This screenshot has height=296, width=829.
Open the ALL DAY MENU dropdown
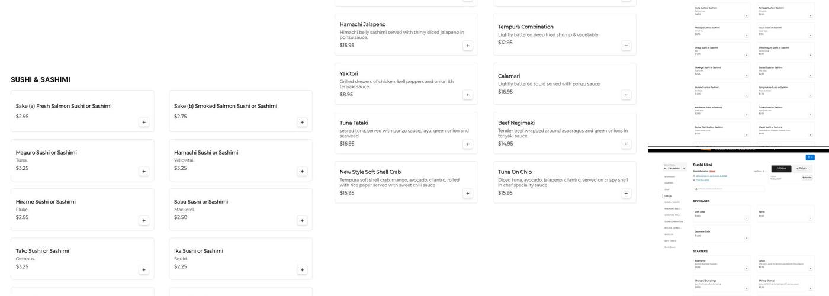(674, 169)
